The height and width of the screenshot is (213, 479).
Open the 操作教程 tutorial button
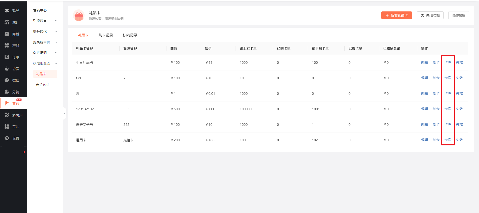point(459,15)
